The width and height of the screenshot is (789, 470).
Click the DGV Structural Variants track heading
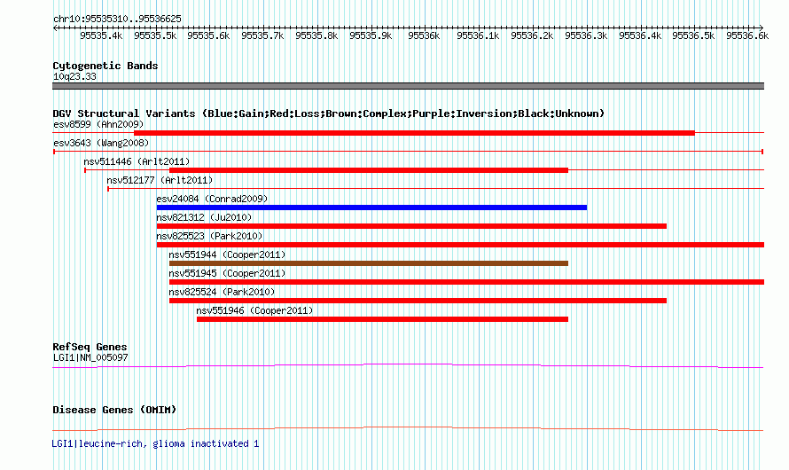[329, 114]
